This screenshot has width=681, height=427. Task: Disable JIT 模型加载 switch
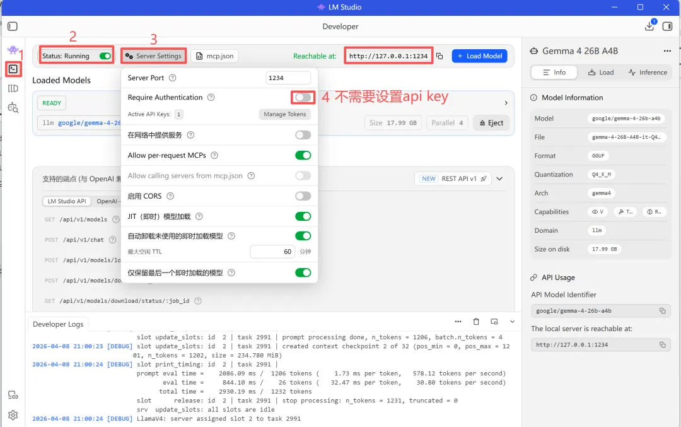click(x=303, y=216)
